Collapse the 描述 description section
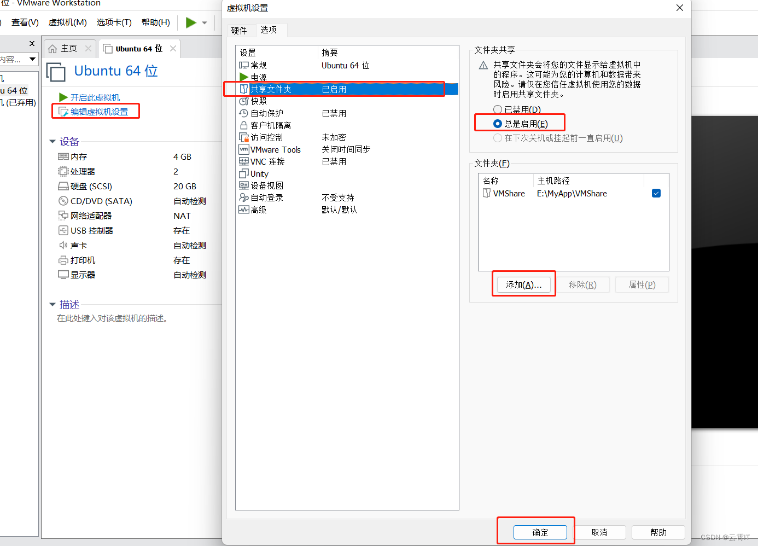 53,304
